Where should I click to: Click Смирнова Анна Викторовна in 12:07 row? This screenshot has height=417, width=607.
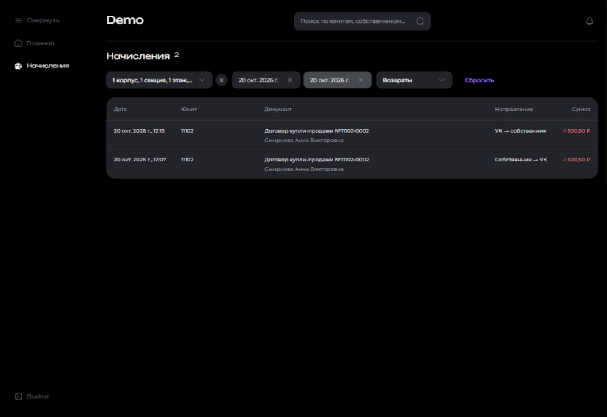pos(304,169)
